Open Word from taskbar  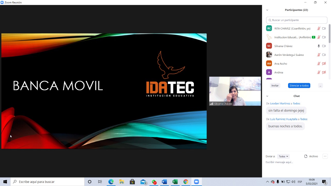pyautogui.click(x=164, y=182)
